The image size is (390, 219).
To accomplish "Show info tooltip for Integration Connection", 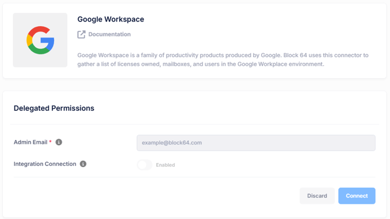I will coord(83,164).
